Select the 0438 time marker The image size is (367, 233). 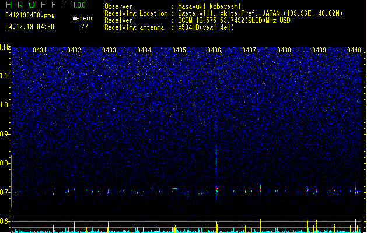point(284,50)
